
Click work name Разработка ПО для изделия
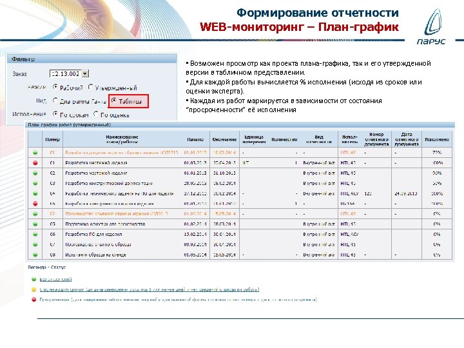click(x=93, y=235)
